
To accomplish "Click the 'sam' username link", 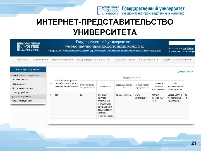I will 184,49.
